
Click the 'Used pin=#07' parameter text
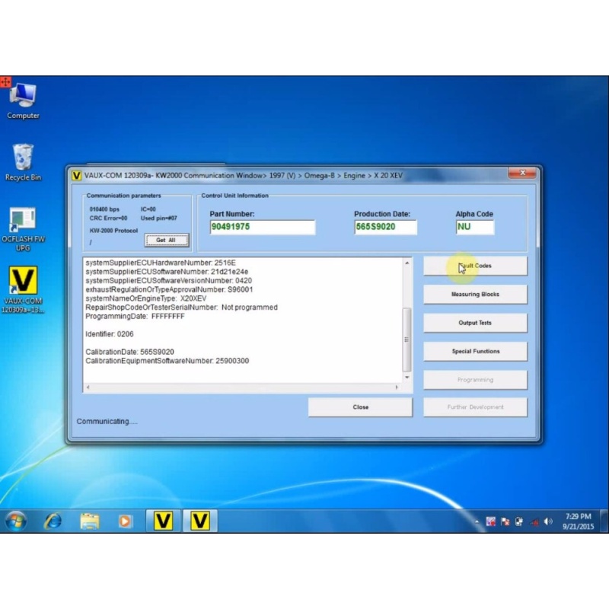coord(158,218)
